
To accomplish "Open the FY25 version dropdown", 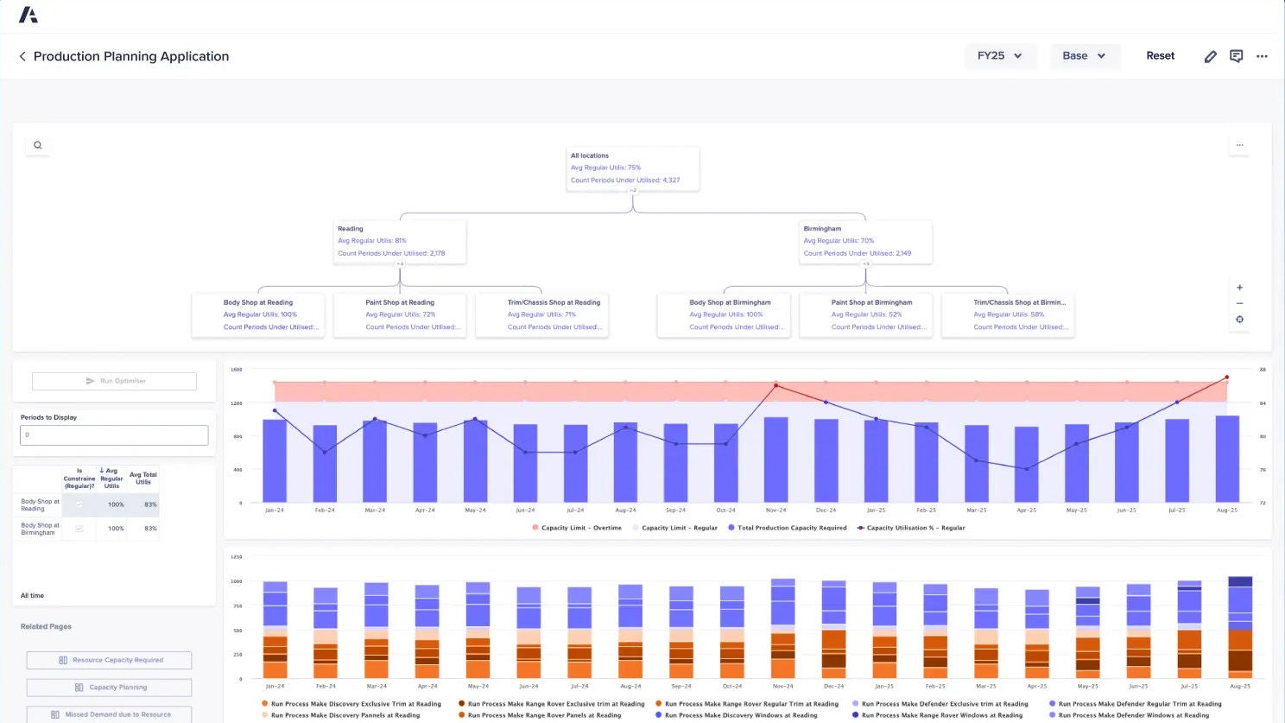I will tap(1000, 55).
